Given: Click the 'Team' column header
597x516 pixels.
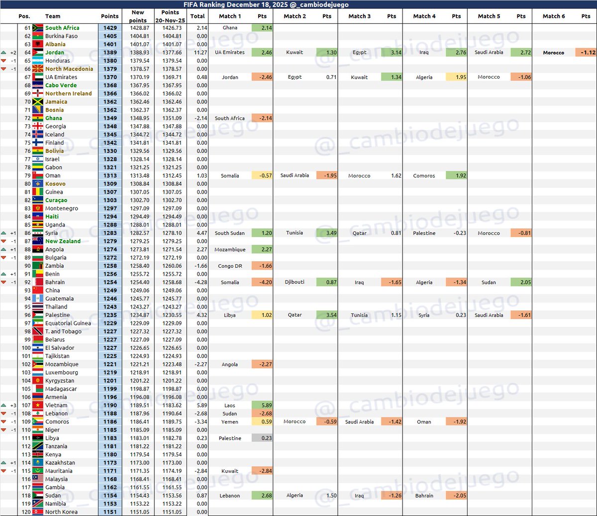Looking at the screenshot, I should [x=53, y=16].
